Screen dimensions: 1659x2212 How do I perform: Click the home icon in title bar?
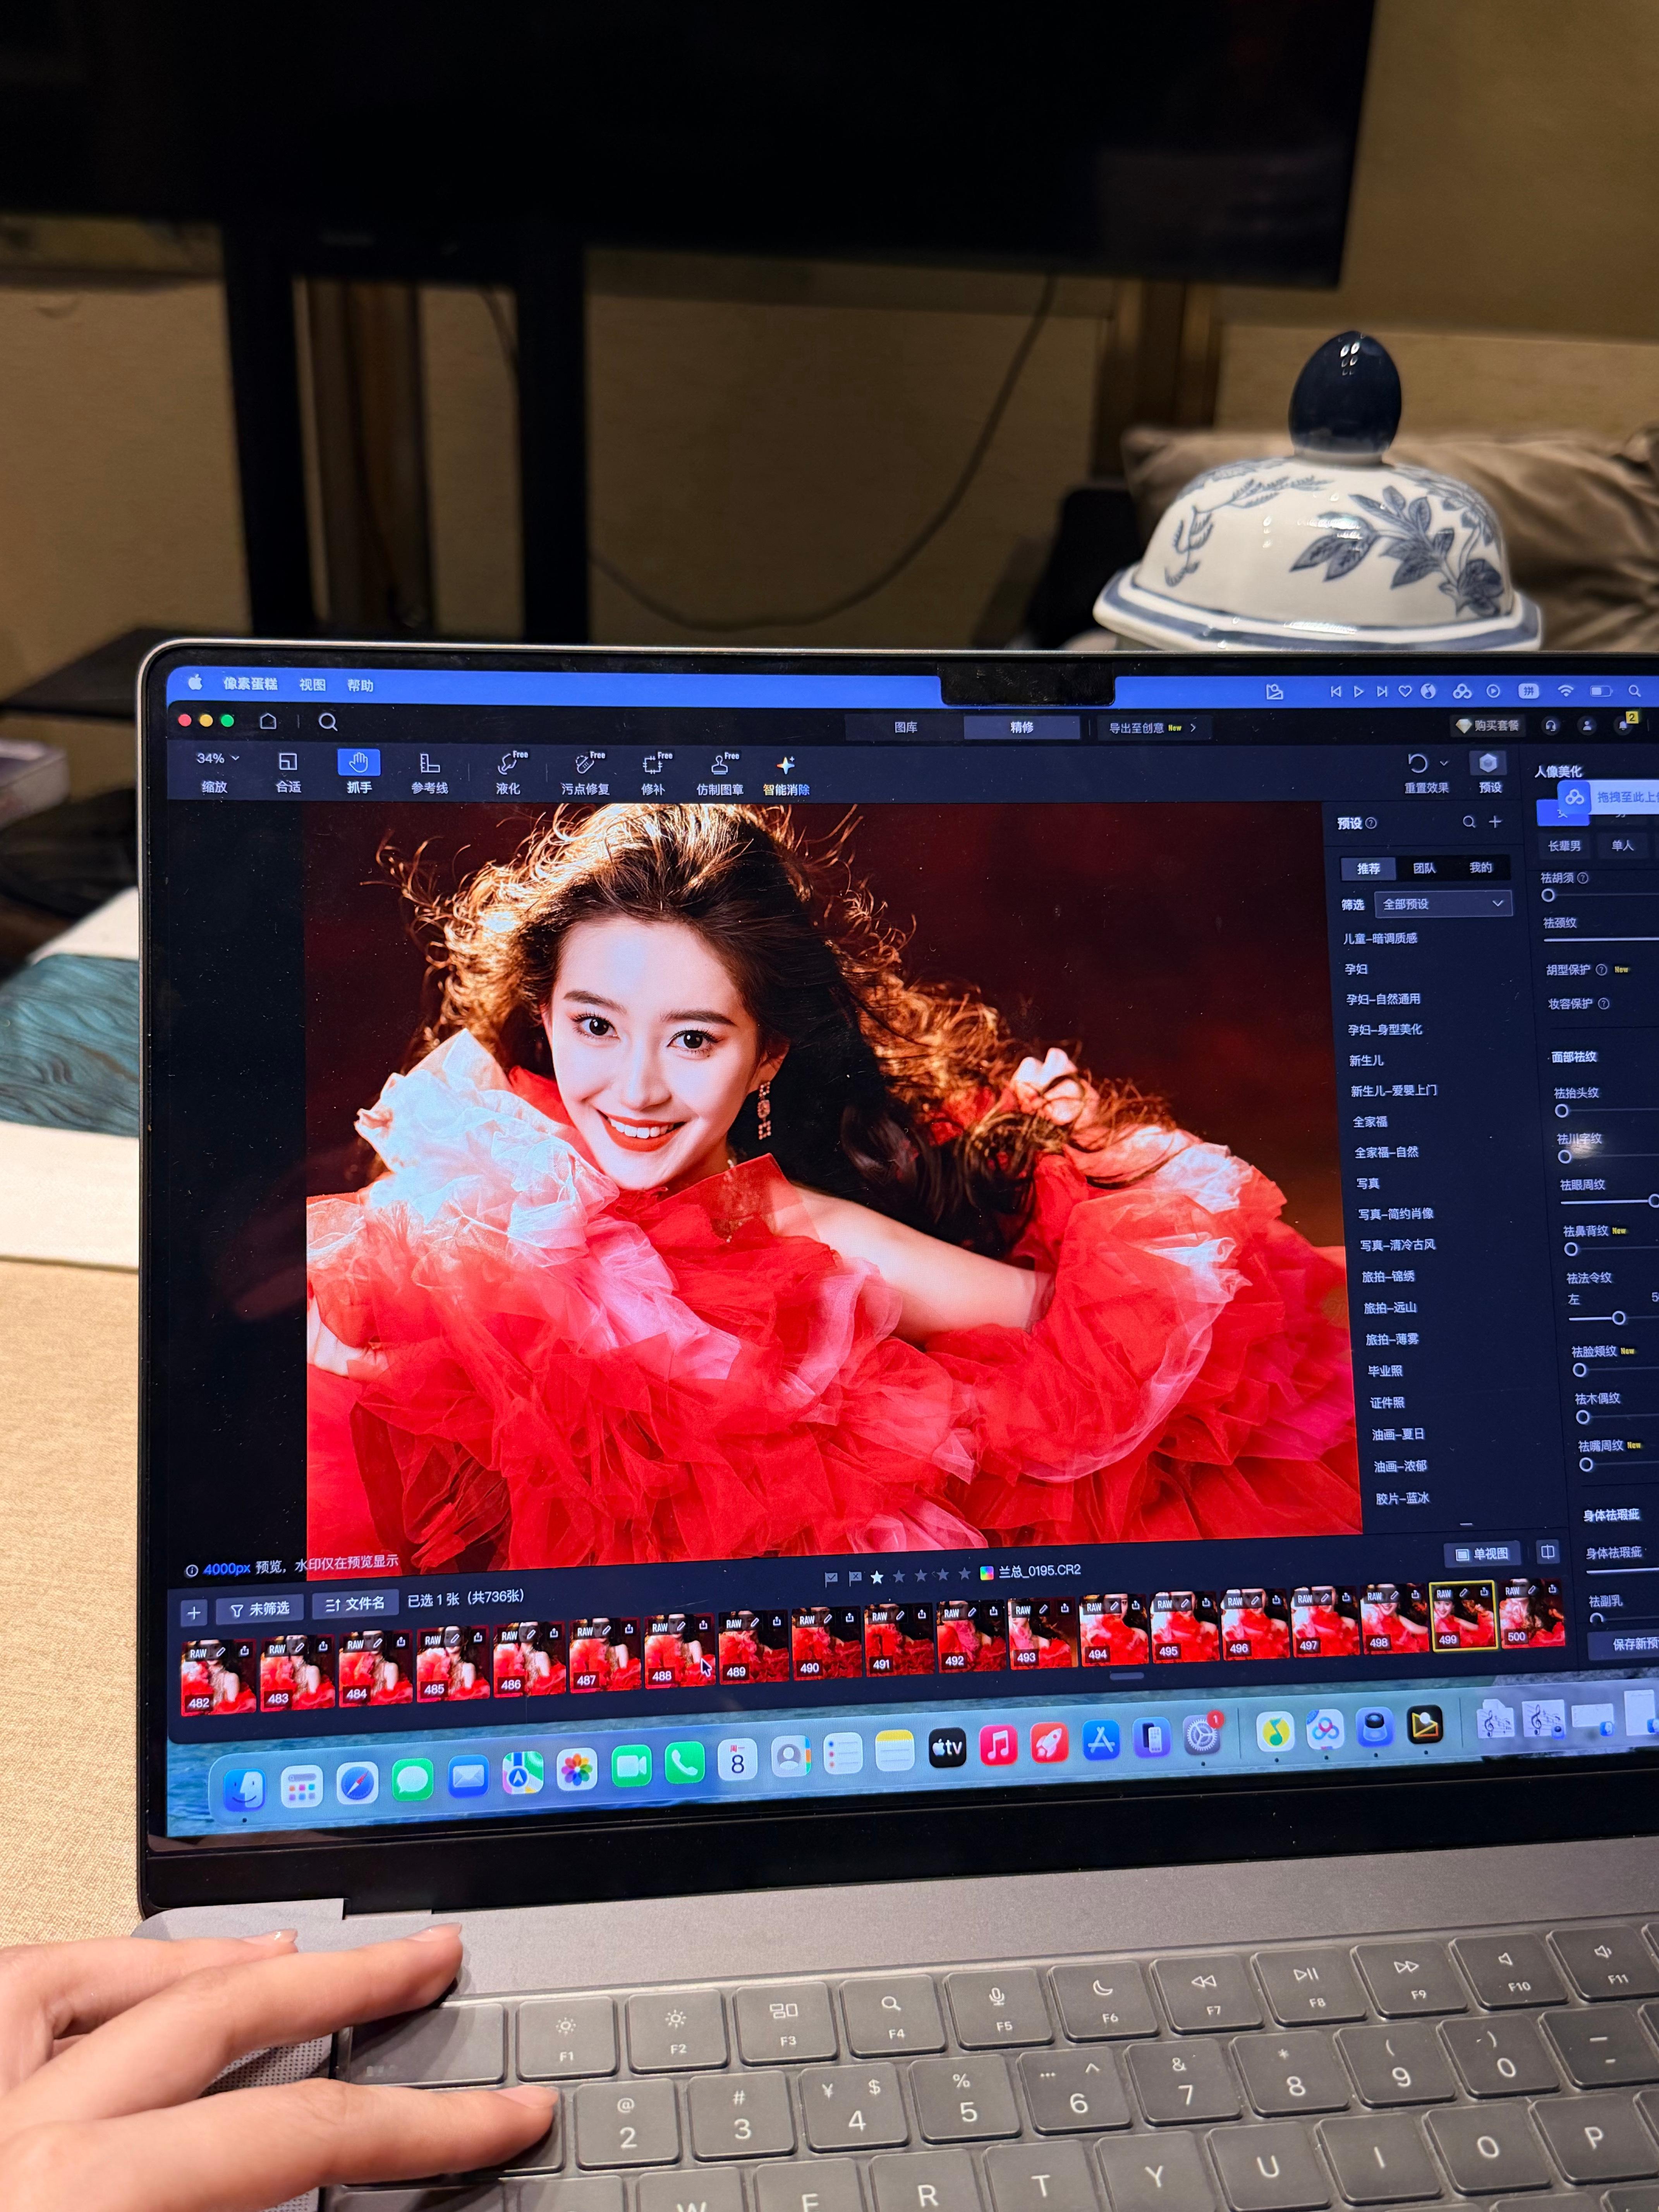pos(268,721)
